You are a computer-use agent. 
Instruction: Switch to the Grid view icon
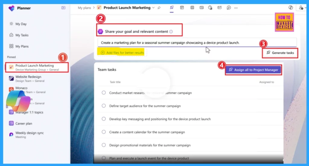tap(192, 8)
